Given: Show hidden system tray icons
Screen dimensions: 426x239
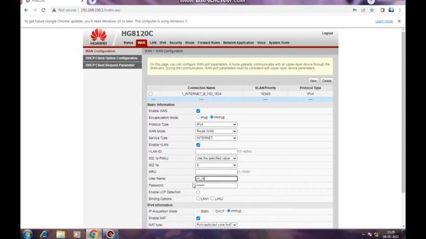Looking at the screenshot, I should click(x=363, y=234).
